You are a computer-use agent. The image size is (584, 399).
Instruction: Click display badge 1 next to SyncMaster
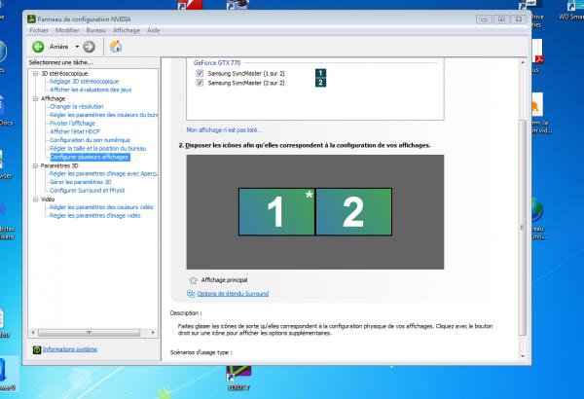320,73
